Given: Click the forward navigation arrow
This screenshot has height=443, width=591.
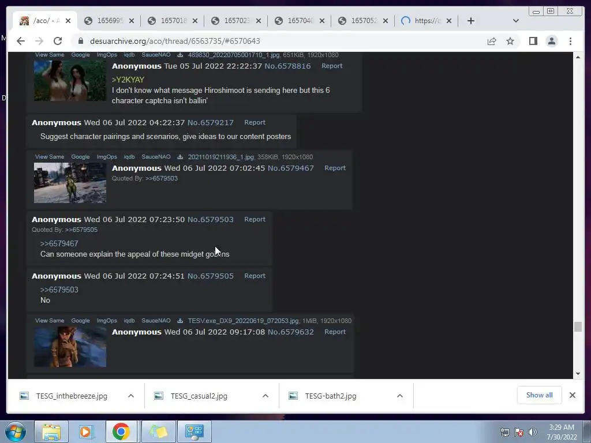Looking at the screenshot, I should 39,41.
